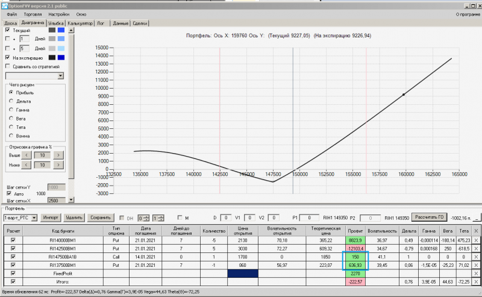The image size is (482, 297).
Task: Decrease the Выше percentage with left arrow
Action: [27, 155]
